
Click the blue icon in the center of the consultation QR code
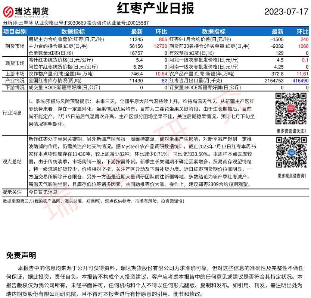click(x=291, y=153)
